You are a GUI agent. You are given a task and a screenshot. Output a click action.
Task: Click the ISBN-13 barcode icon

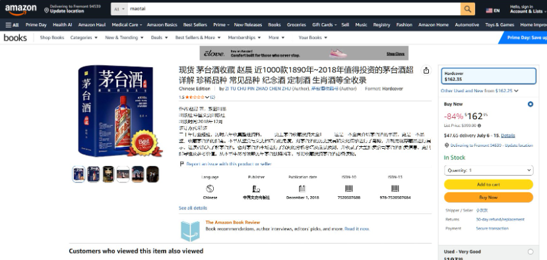[395, 189]
